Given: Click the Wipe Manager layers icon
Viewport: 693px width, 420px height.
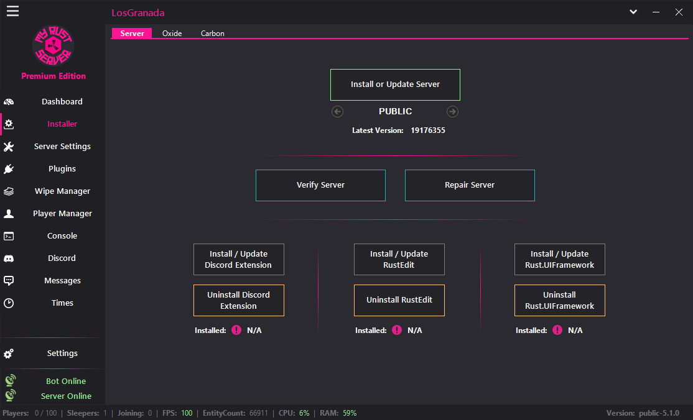Looking at the screenshot, I should coord(9,191).
